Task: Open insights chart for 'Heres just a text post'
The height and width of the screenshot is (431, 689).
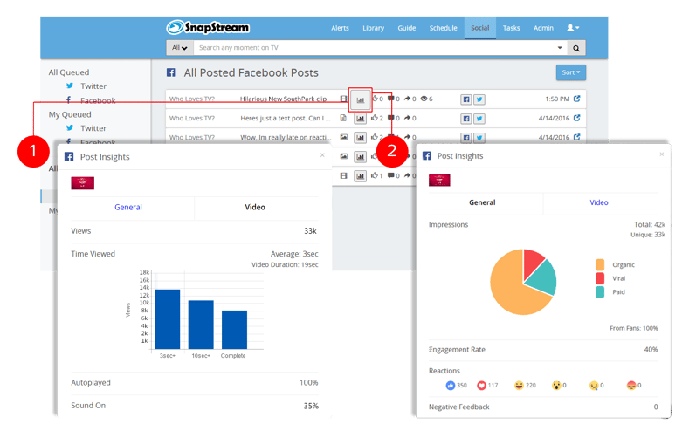Action: [x=360, y=118]
